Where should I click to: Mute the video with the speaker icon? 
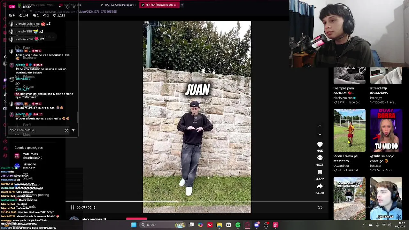(320, 207)
